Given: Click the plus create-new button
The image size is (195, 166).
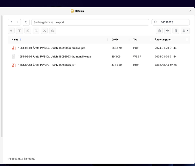Looking at the screenshot, I should [11, 31].
